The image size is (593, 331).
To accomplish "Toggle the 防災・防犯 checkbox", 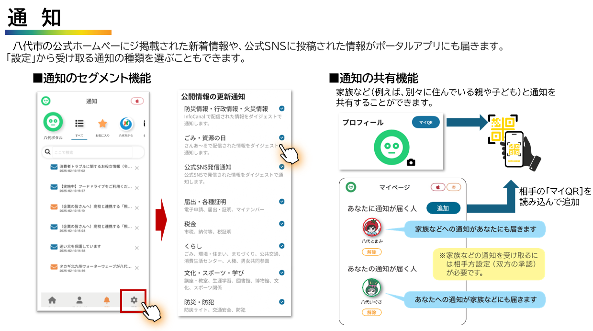I will coord(282,302).
